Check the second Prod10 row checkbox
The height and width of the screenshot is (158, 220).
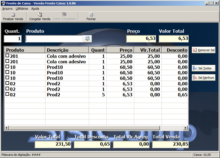click(7, 72)
